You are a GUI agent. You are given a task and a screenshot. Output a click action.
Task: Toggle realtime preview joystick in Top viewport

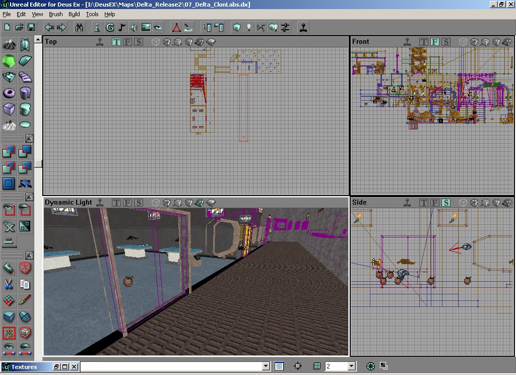click(100, 42)
